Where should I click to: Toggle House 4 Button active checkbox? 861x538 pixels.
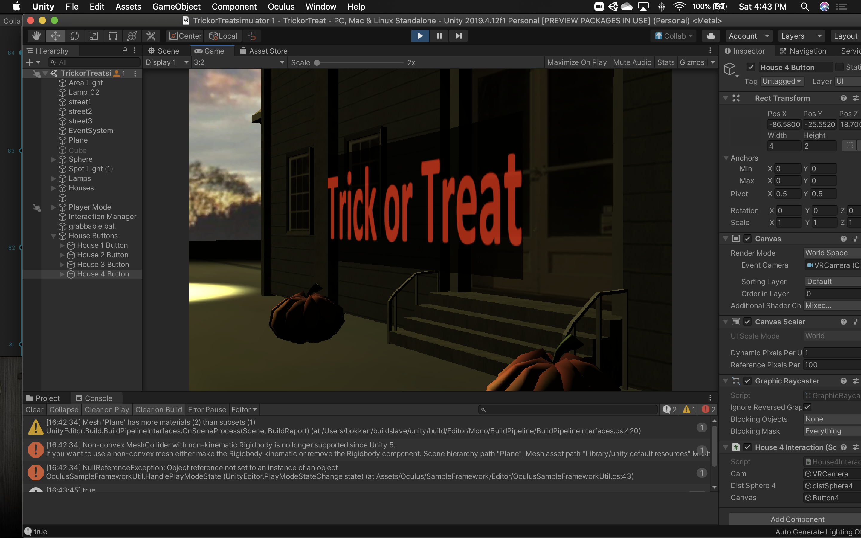point(751,67)
